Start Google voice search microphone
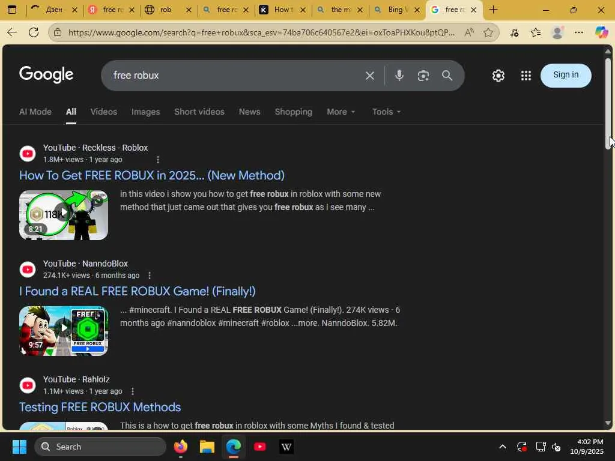This screenshot has width=615, height=461. coord(399,75)
